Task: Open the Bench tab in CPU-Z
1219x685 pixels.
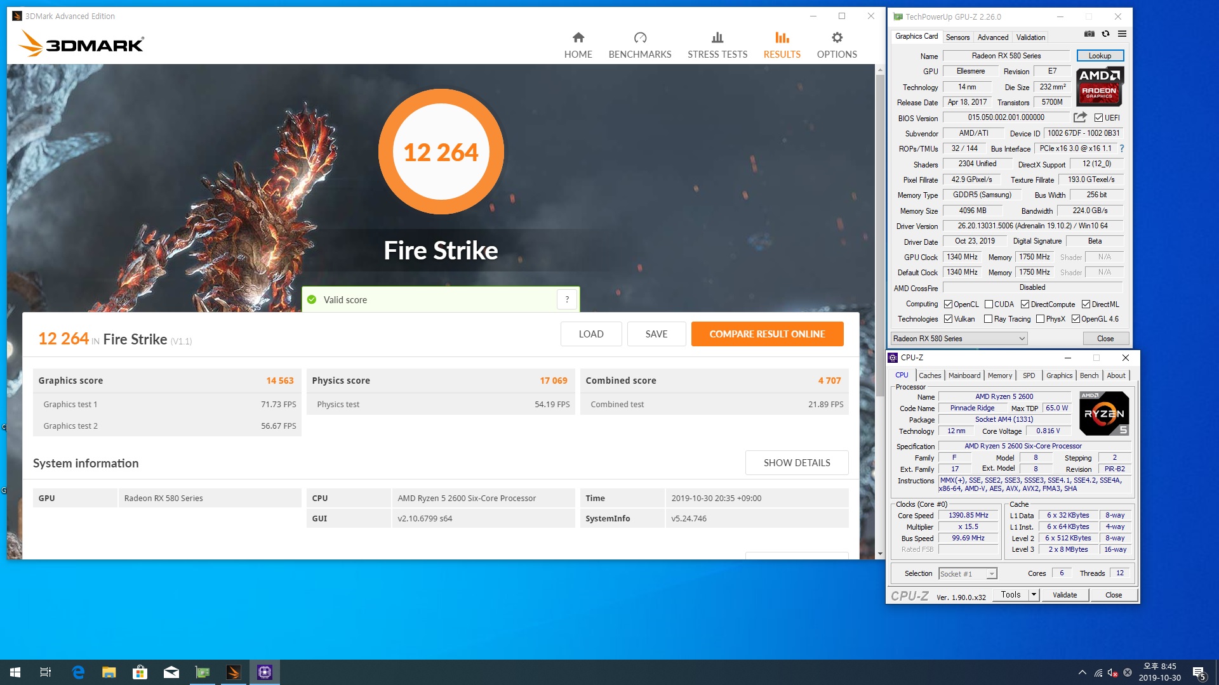Action: pyautogui.click(x=1089, y=375)
